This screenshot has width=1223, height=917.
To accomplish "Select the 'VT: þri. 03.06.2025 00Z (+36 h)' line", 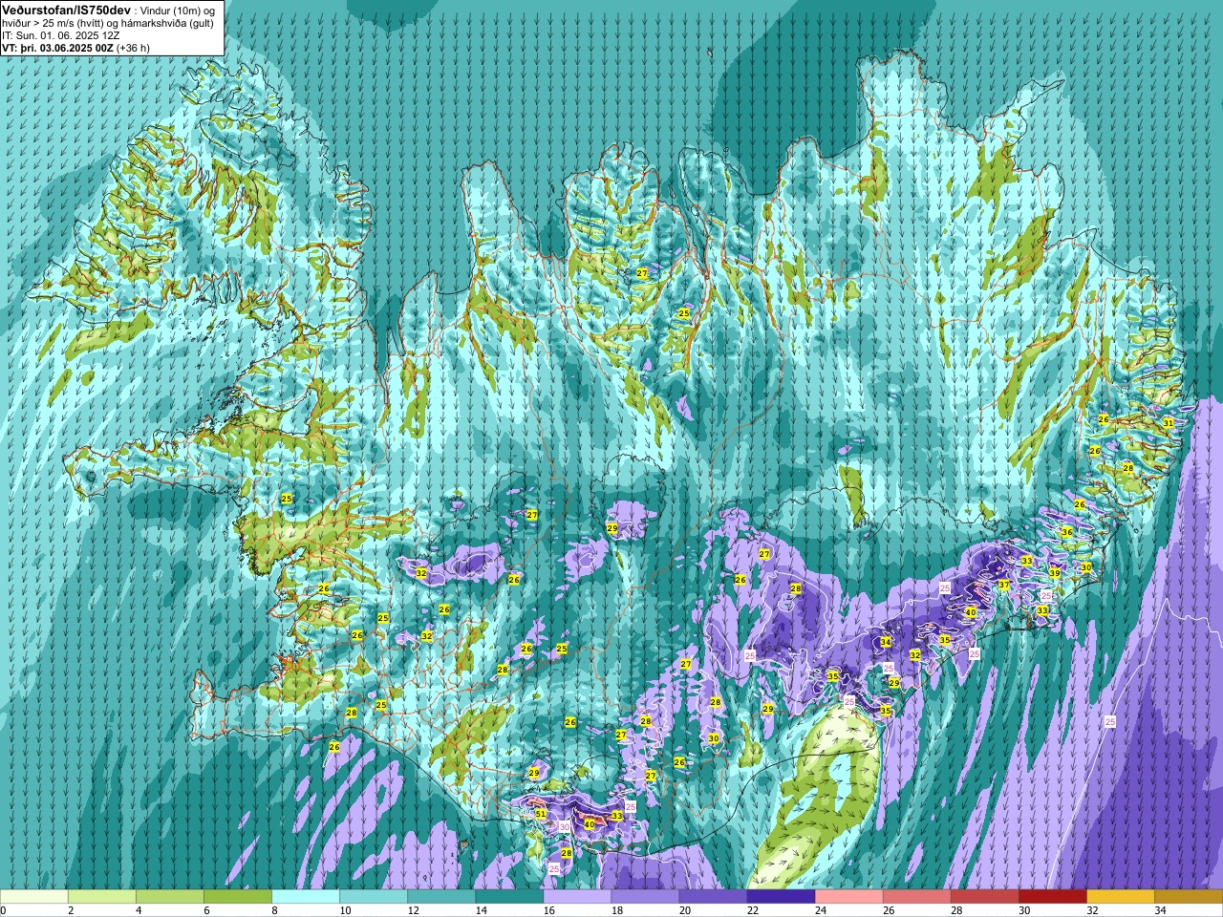I will (x=75, y=47).
